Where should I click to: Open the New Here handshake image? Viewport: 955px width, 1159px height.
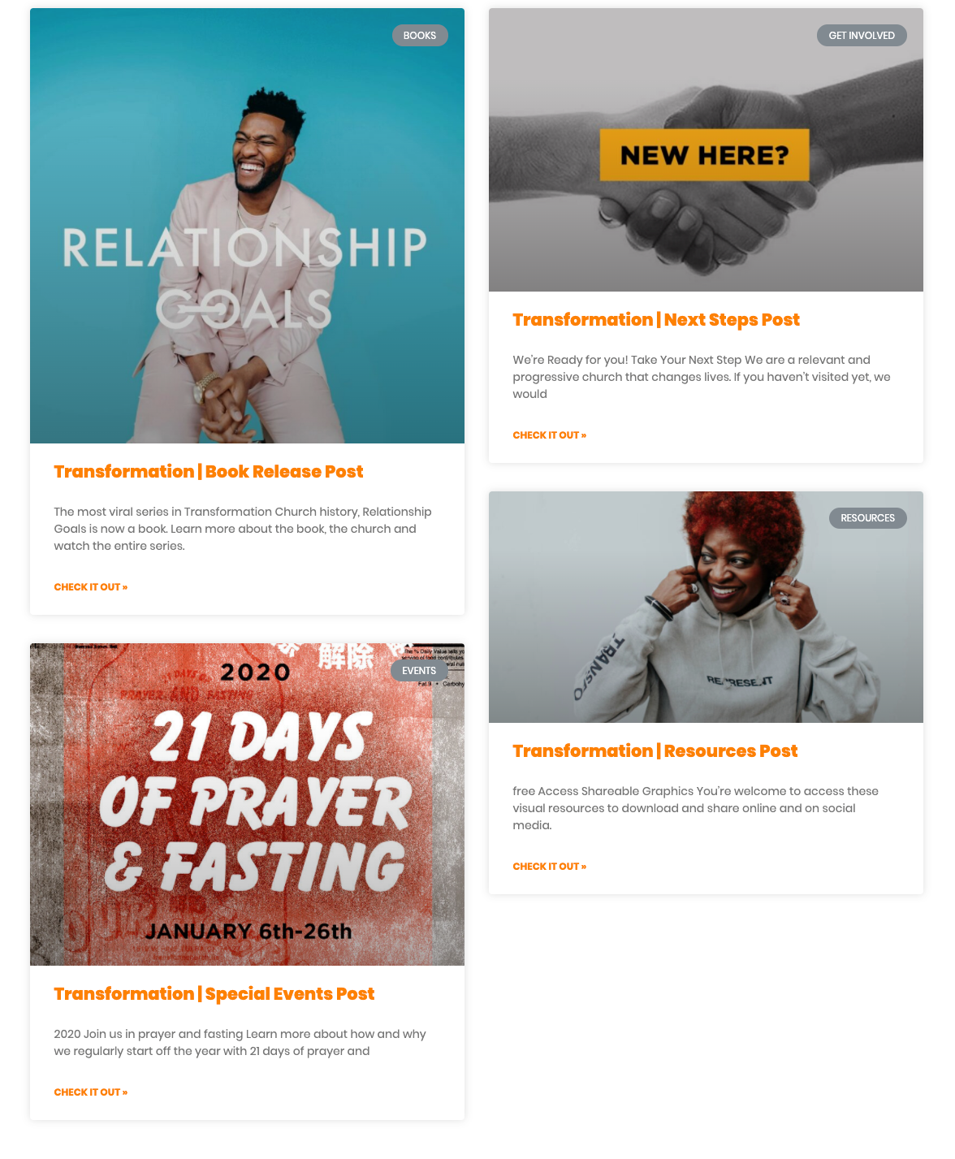coord(706,150)
